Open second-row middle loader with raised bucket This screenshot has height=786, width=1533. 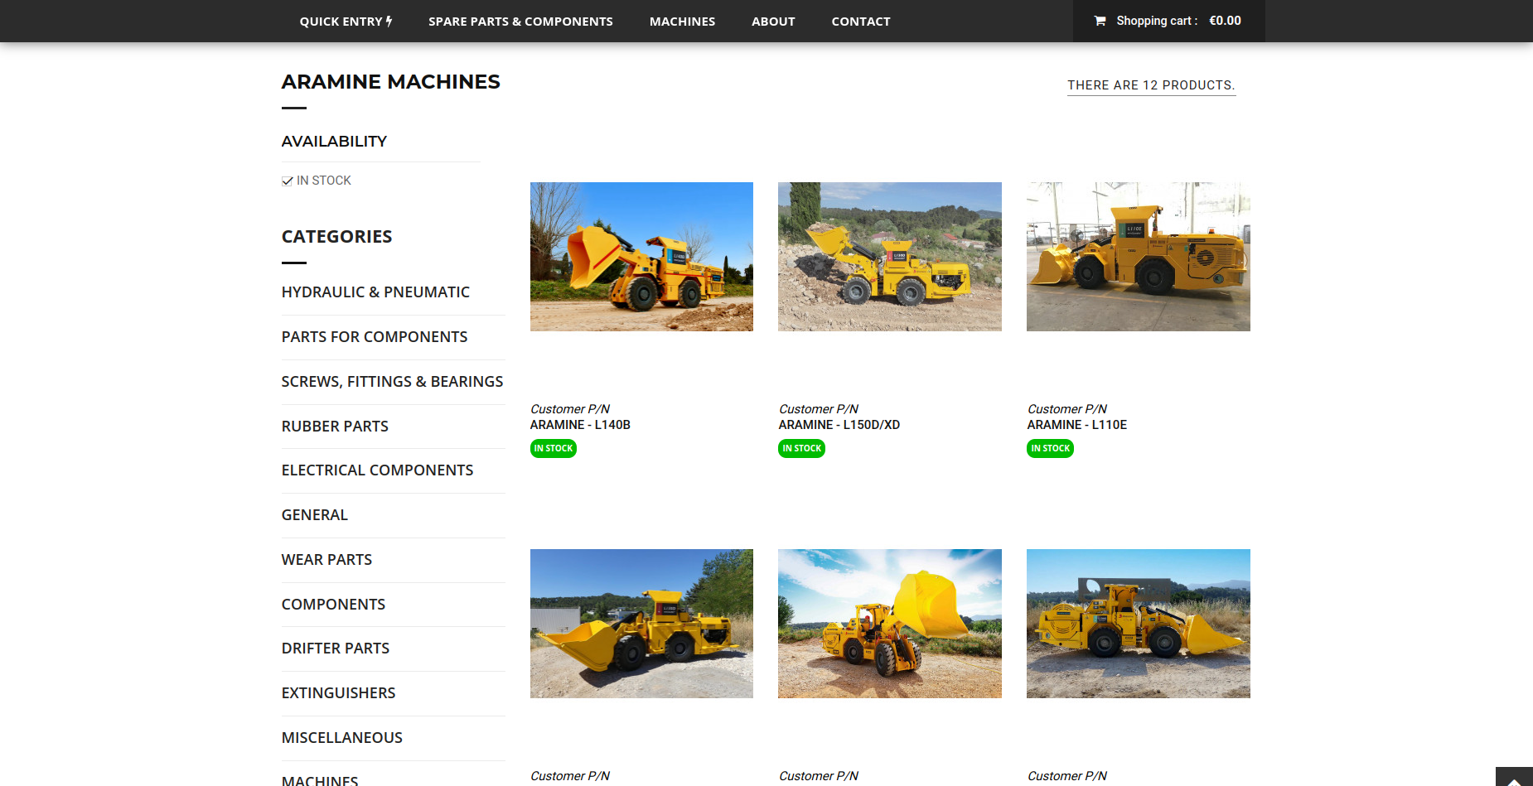890,624
